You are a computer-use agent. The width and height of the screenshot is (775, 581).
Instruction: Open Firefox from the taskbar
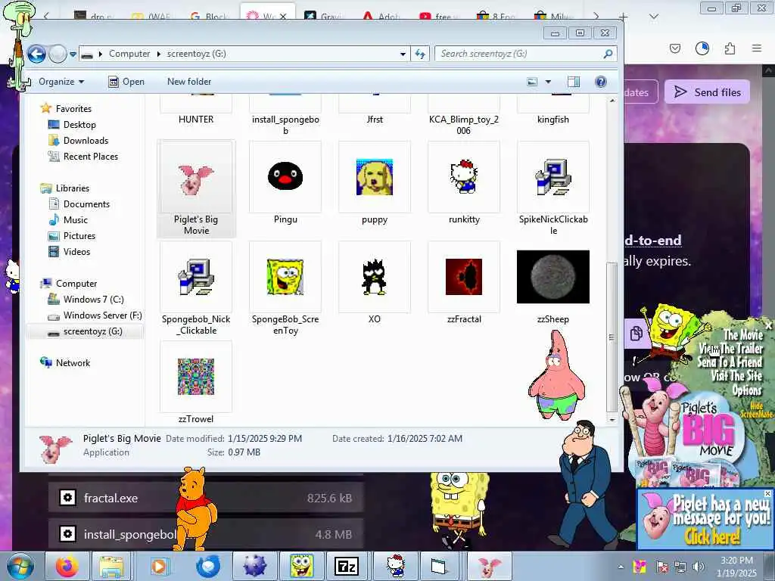click(x=67, y=566)
